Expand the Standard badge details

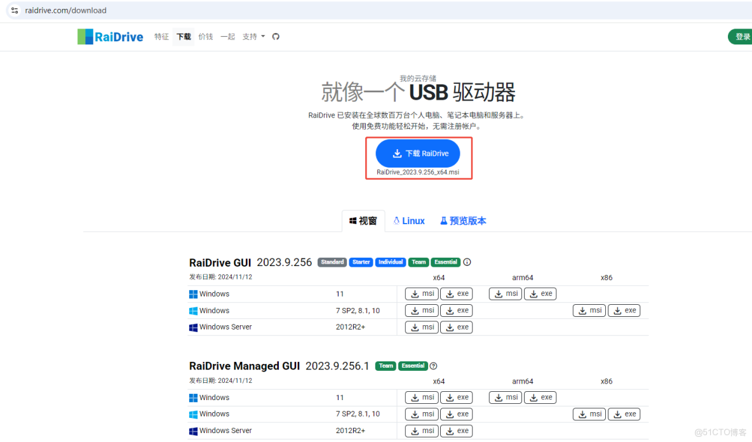(332, 262)
